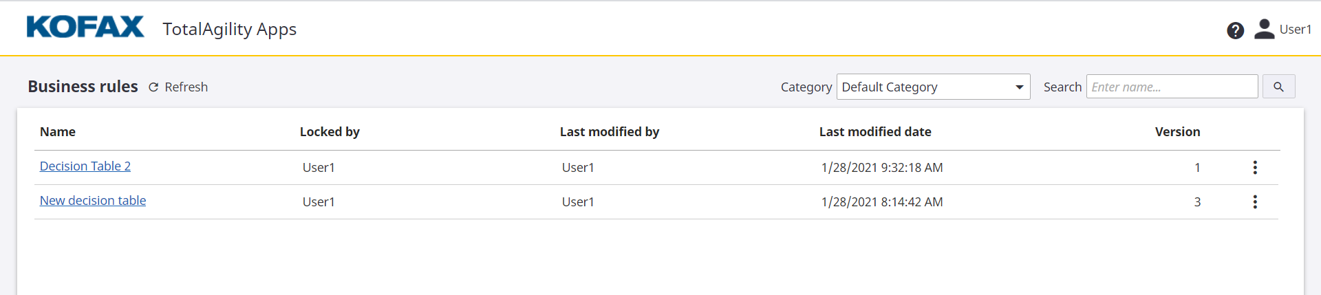This screenshot has width=1321, height=295.
Task: Open the New decision table link
Action: point(93,201)
